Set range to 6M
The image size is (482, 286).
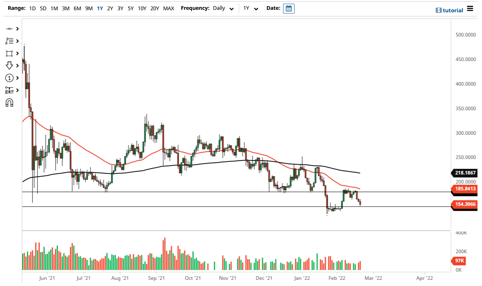pyautogui.click(x=77, y=8)
